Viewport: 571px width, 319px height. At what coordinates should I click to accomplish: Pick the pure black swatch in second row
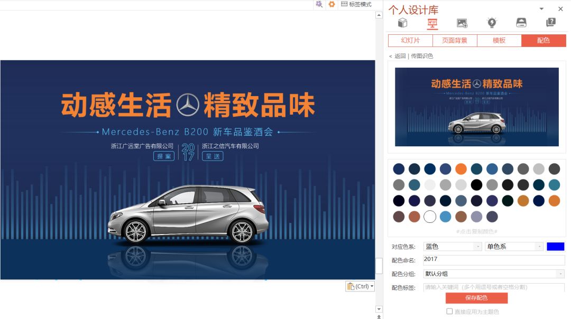click(x=476, y=185)
